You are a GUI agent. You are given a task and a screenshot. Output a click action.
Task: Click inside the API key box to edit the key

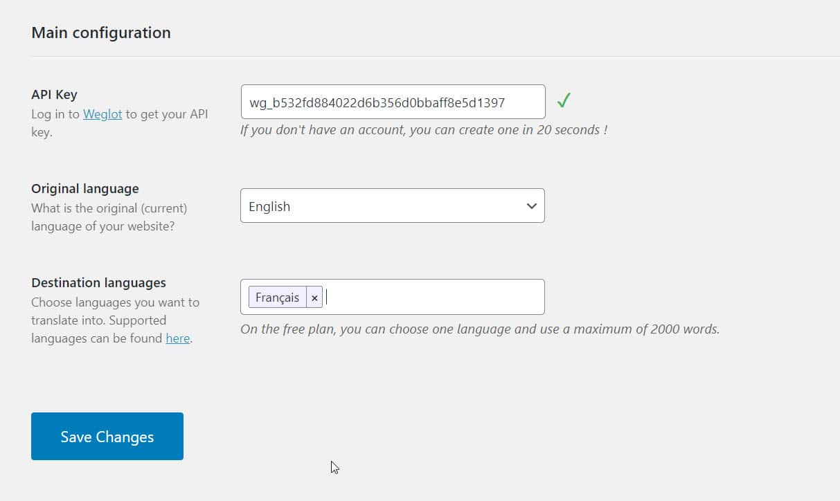(x=392, y=101)
